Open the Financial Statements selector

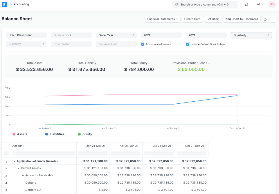[x=162, y=19]
